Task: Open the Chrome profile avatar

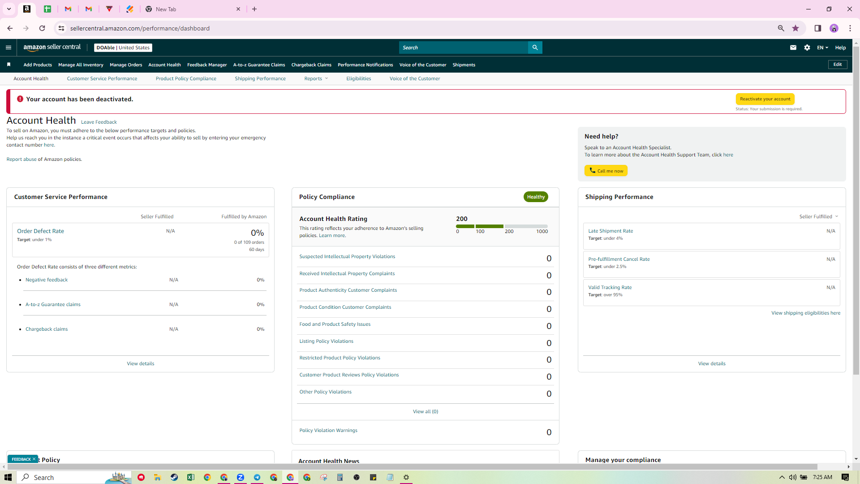Action: coord(834,28)
